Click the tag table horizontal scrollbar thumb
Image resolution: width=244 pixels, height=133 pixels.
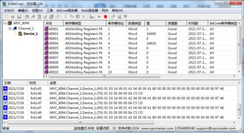(104, 76)
